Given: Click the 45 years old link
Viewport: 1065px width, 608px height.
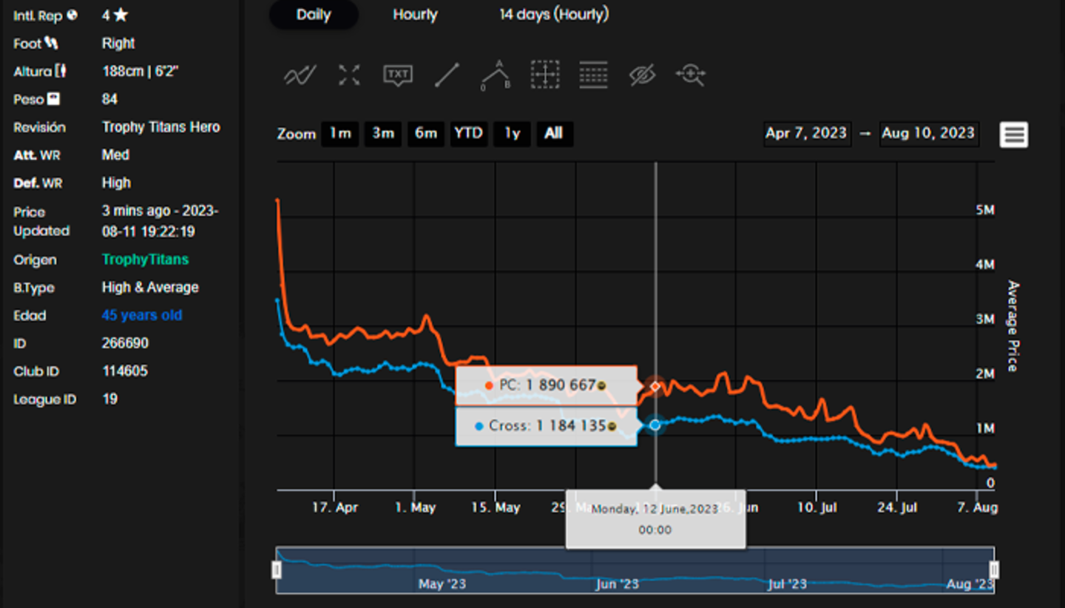Looking at the screenshot, I should pyautogui.click(x=142, y=315).
